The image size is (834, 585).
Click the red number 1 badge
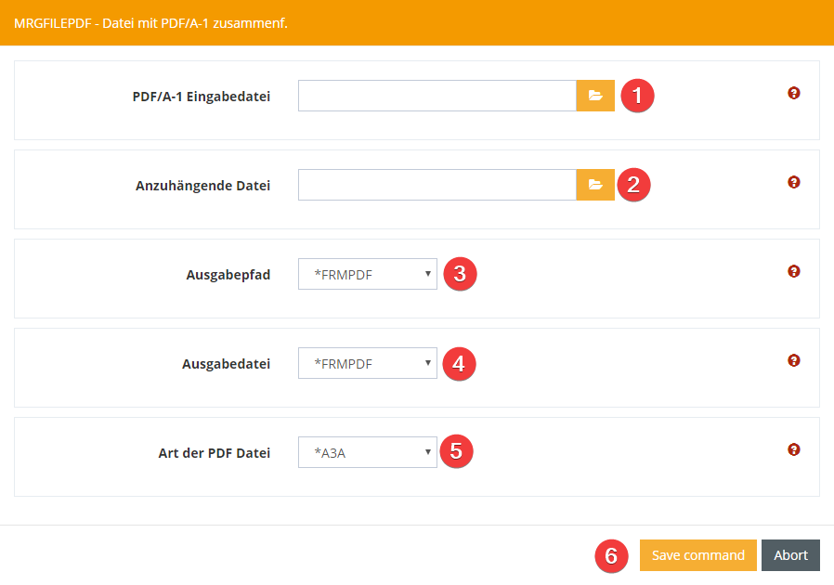tap(637, 96)
